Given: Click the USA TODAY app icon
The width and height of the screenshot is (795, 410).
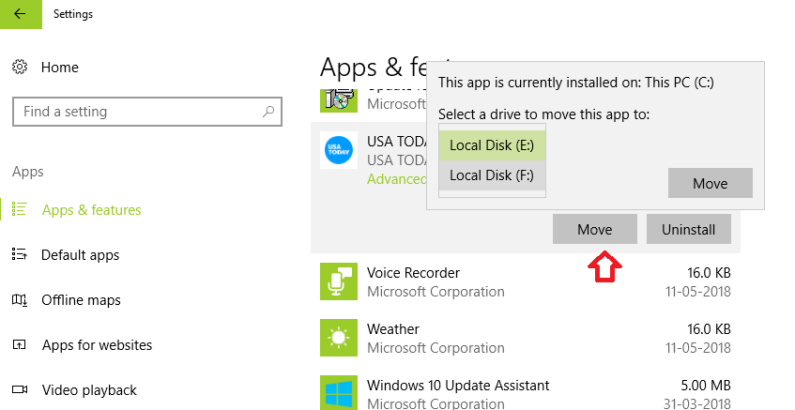Looking at the screenshot, I should 339,150.
